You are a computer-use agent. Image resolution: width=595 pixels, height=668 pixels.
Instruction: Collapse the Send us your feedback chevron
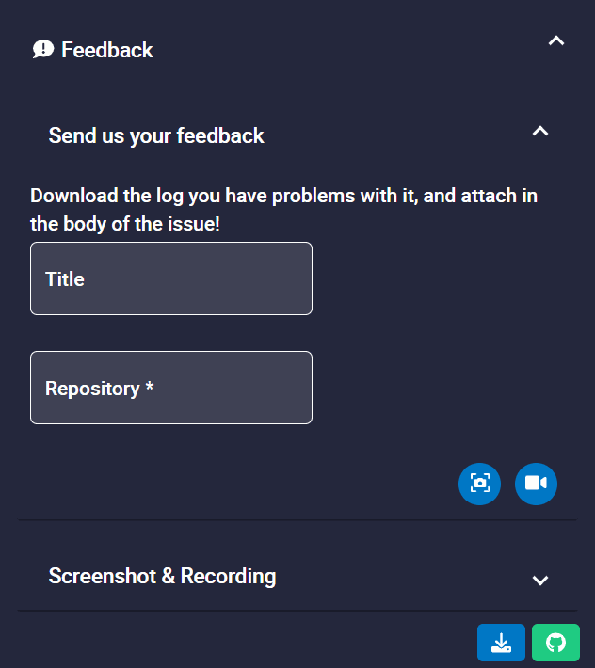coord(539,132)
